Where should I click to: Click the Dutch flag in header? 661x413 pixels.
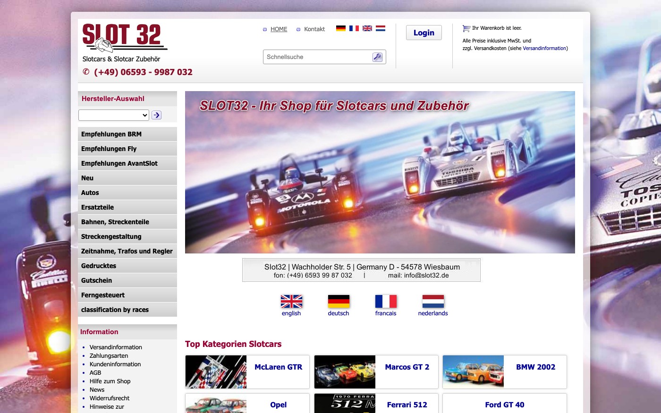pos(381,28)
